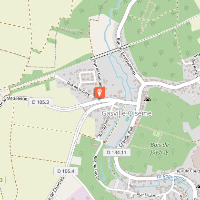Viewport: 200px width, 200px height.
Task: Select the D 105.3 road shield
Action: (x=40, y=102)
